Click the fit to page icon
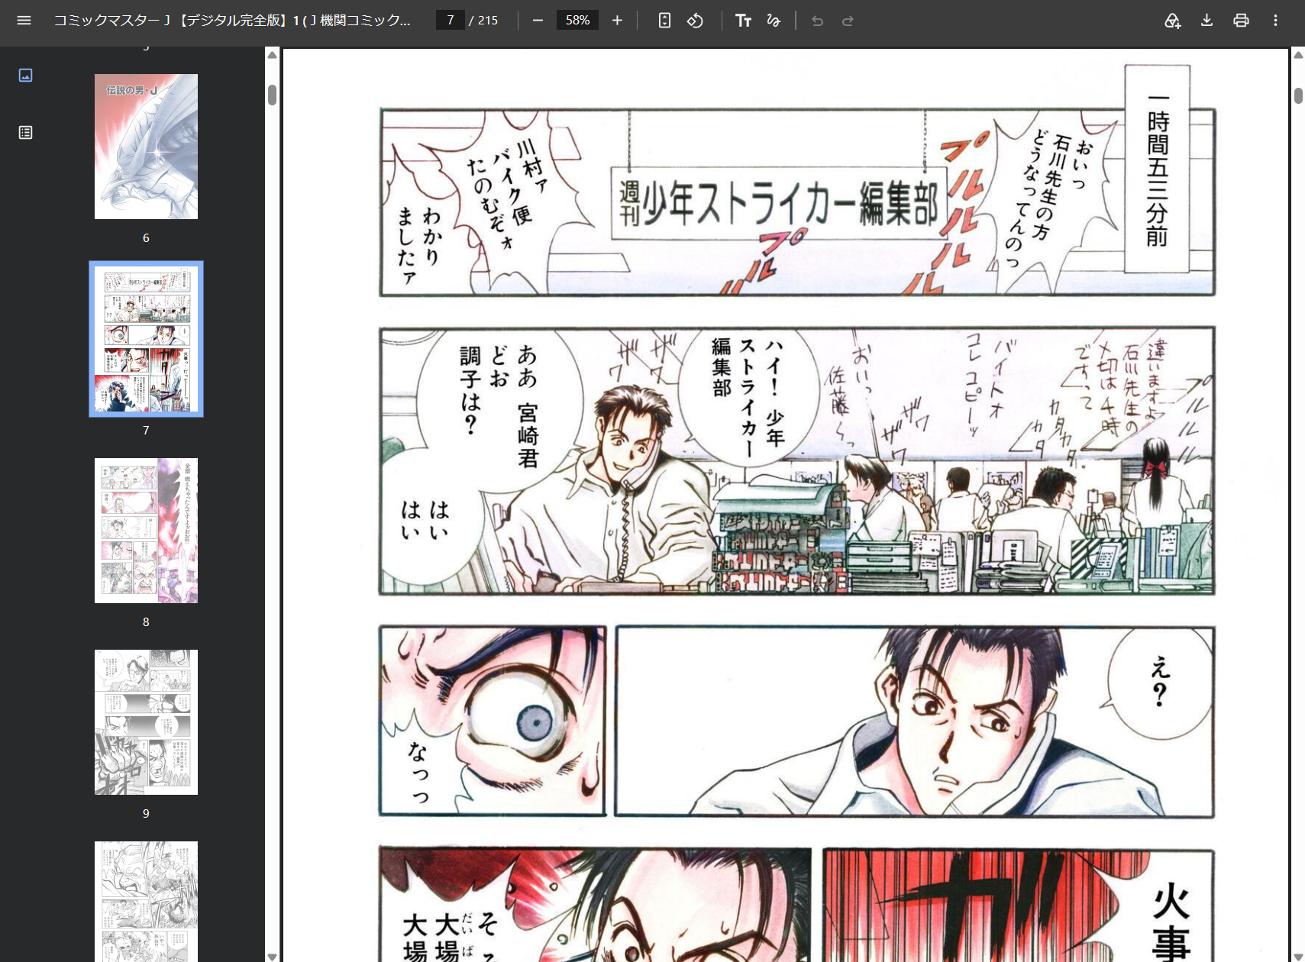This screenshot has height=962, width=1305. pos(664,21)
